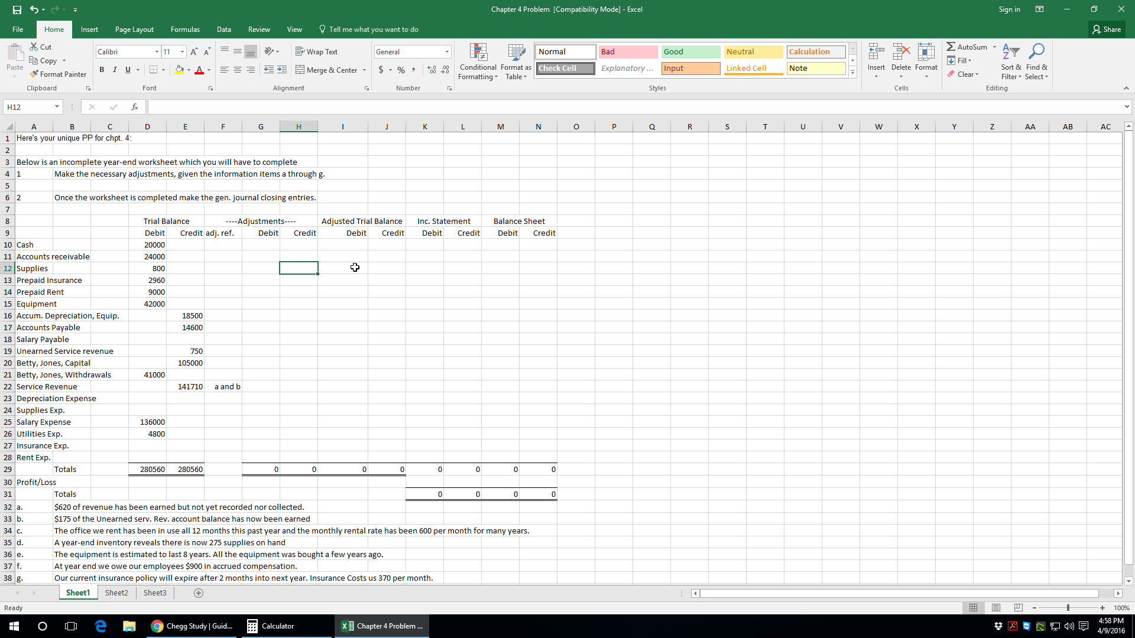Add a new sheet with plus button

tap(199, 593)
